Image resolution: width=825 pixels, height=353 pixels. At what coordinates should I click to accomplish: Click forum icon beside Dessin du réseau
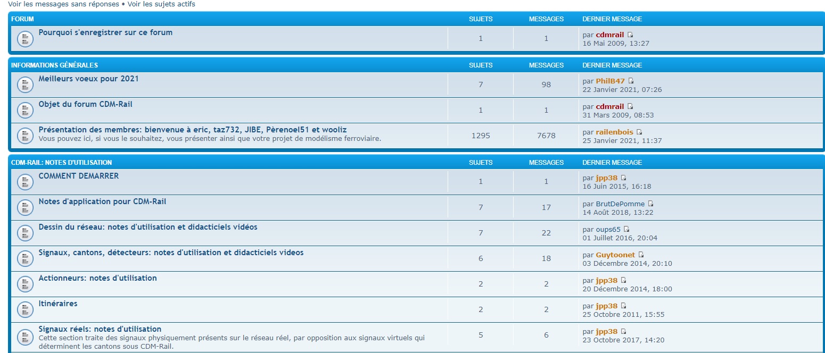[26, 233]
